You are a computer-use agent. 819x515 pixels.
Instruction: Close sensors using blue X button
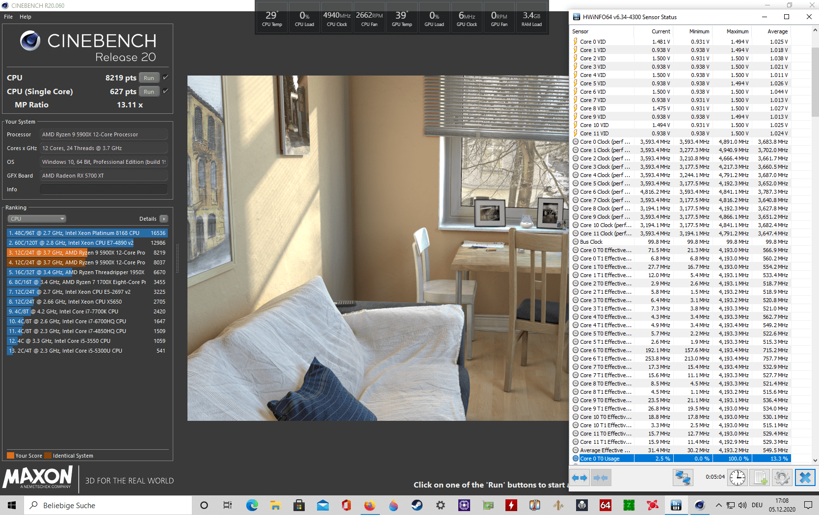[x=805, y=478]
